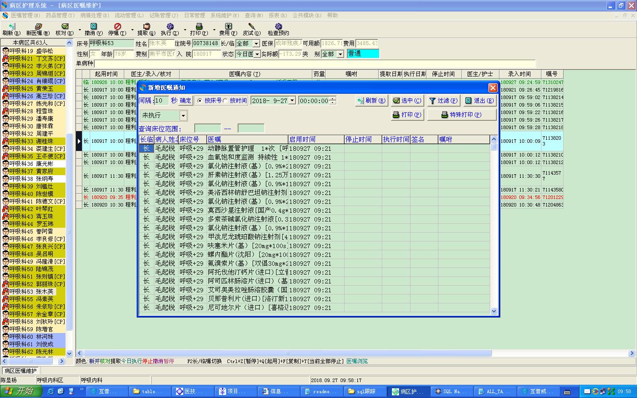Open the 未执行 status dropdown
Image resolution: width=637 pixels, height=398 pixels.
pos(184,116)
